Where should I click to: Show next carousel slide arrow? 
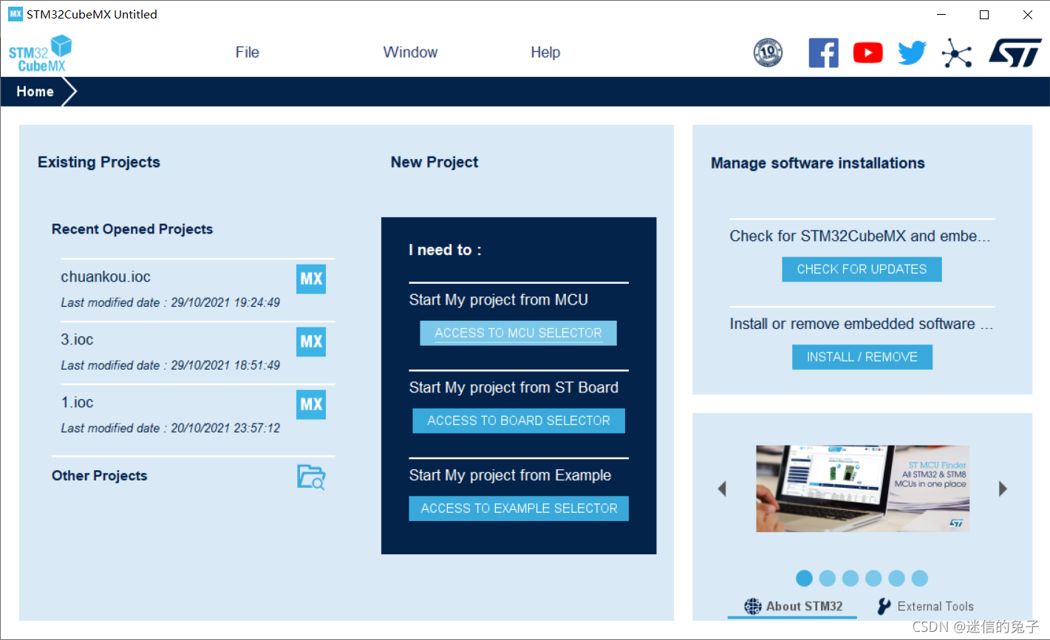click(x=1003, y=488)
